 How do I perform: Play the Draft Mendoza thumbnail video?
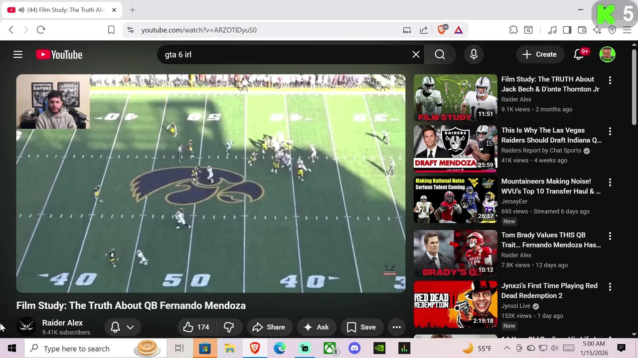point(456,149)
